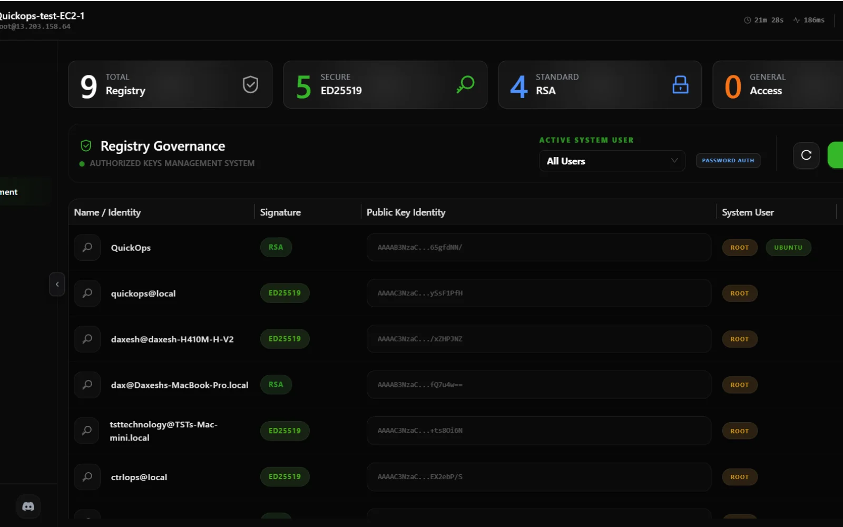Click the RSA badge in QuickOps row
Image resolution: width=843 pixels, height=527 pixels.
(276, 247)
